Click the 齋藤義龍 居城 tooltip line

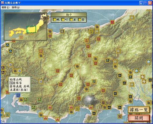coord(20,86)
